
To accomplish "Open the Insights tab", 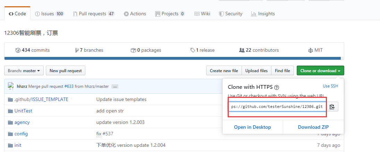I will 263,14.
